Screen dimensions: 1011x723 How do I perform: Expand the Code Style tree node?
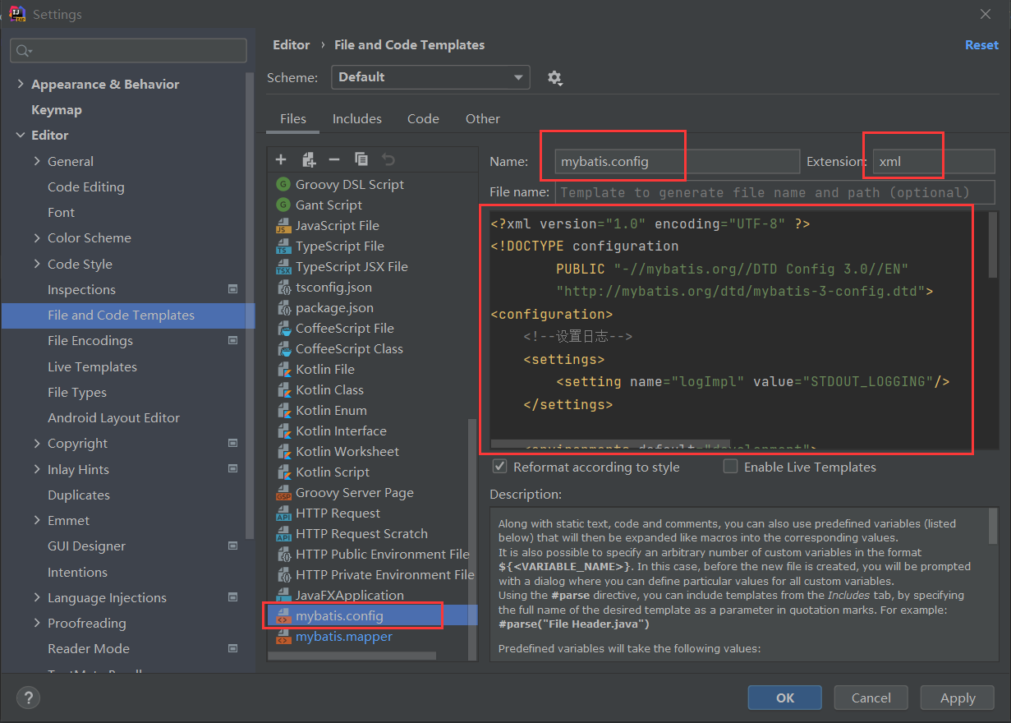(x=37, y=265)
